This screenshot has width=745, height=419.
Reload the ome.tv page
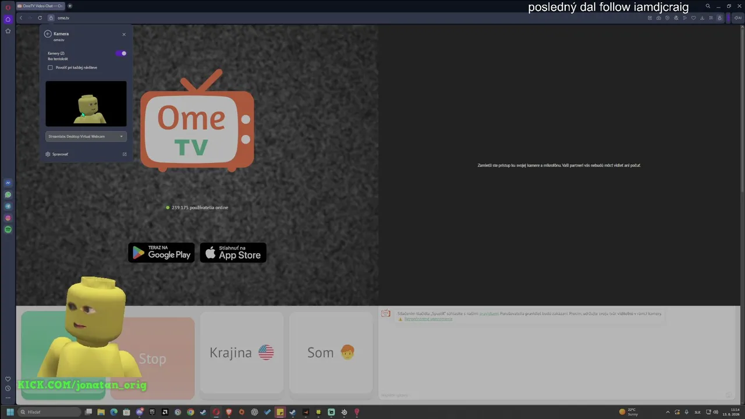click(x=40, y=18)
